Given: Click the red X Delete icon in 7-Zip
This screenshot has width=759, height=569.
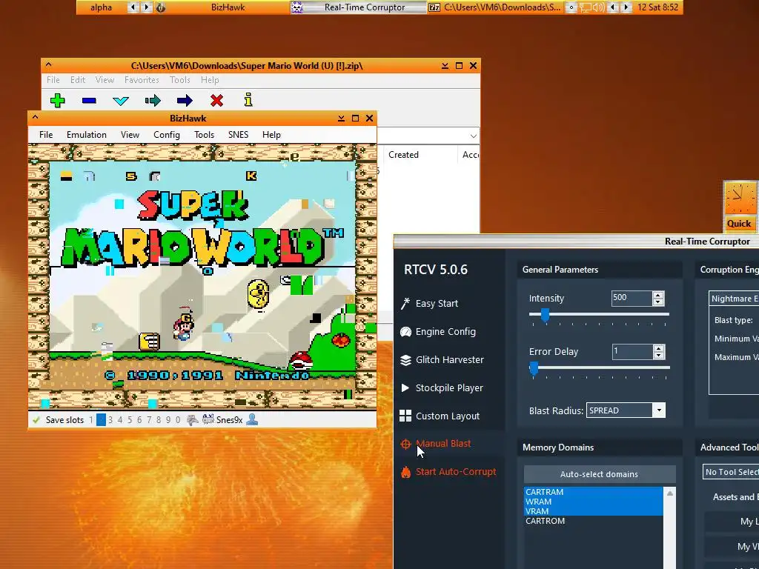Looking at the screenshot, I should [217, 101].
